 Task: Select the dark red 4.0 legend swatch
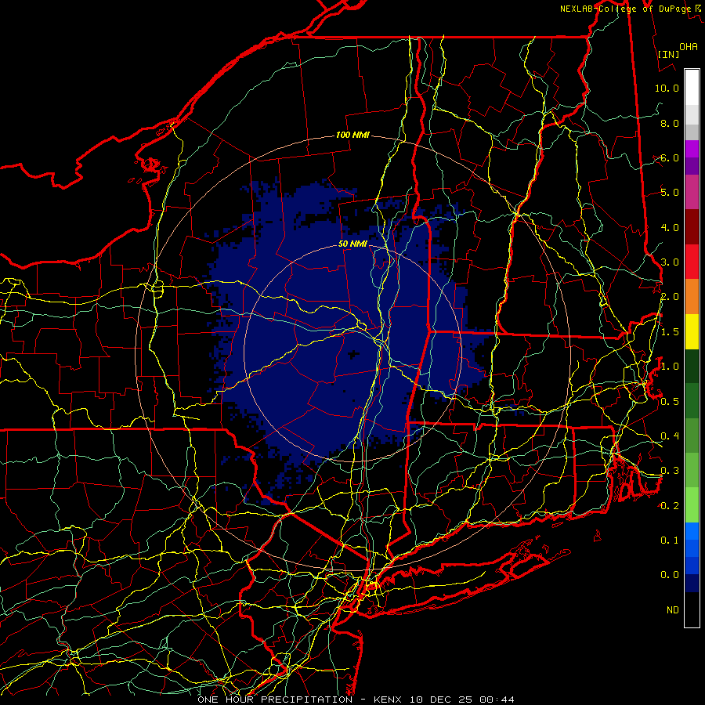pos(692,227)
